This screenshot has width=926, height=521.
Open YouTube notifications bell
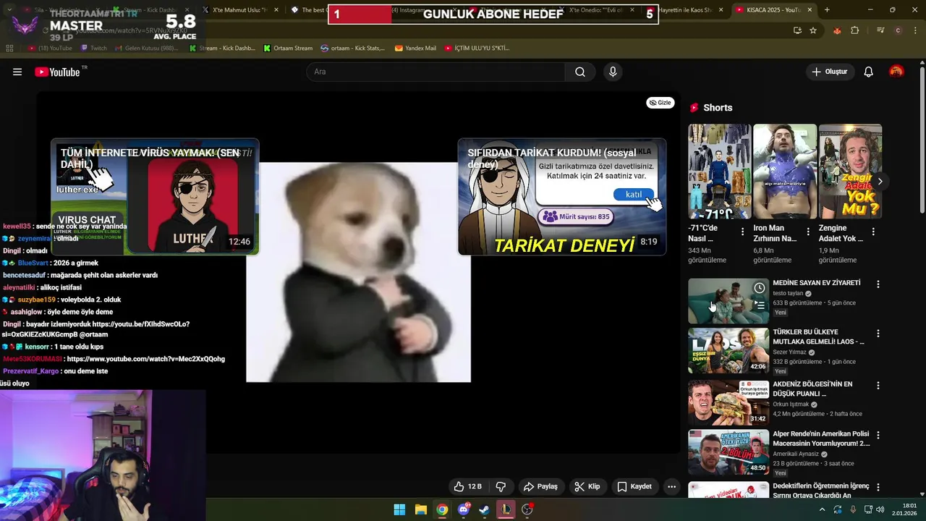pyautogui.click(x=869, y=72)
